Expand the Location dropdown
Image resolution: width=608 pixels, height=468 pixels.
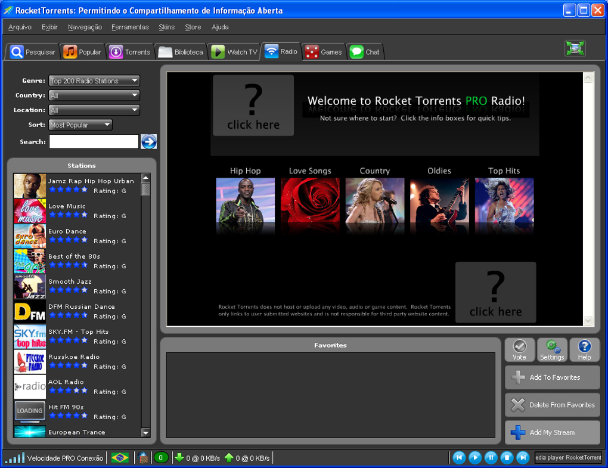pos(94,110)
